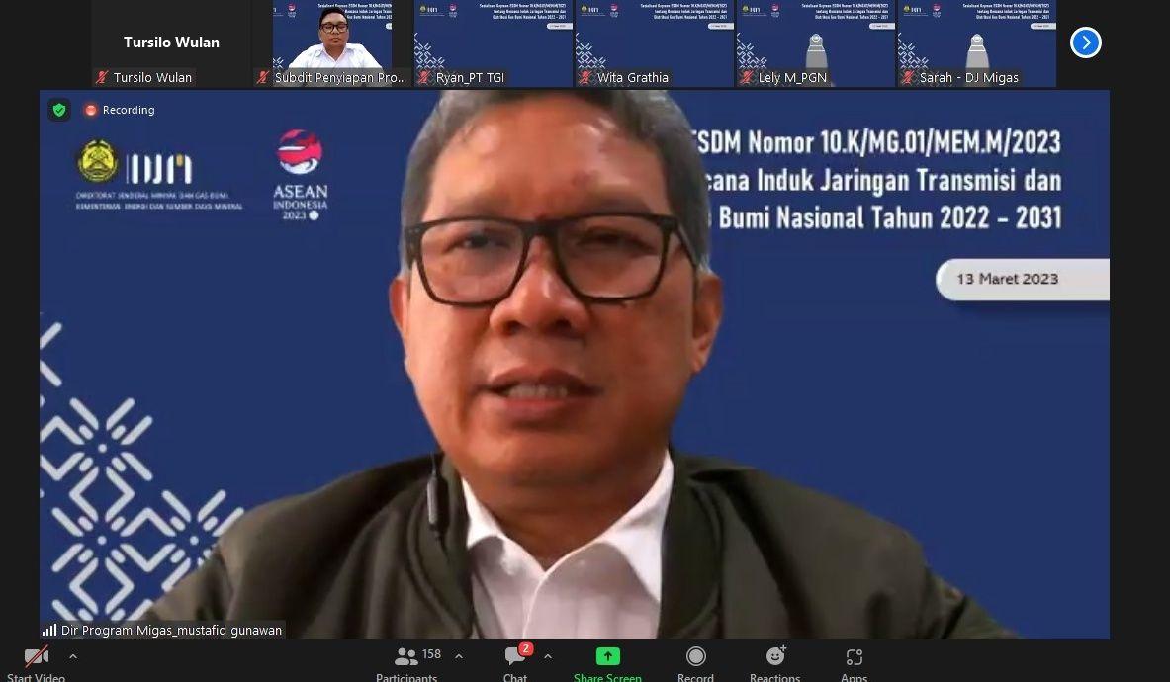
Task: Click the Chat notification badge showing 2
Action: click(x=527, y=647)
